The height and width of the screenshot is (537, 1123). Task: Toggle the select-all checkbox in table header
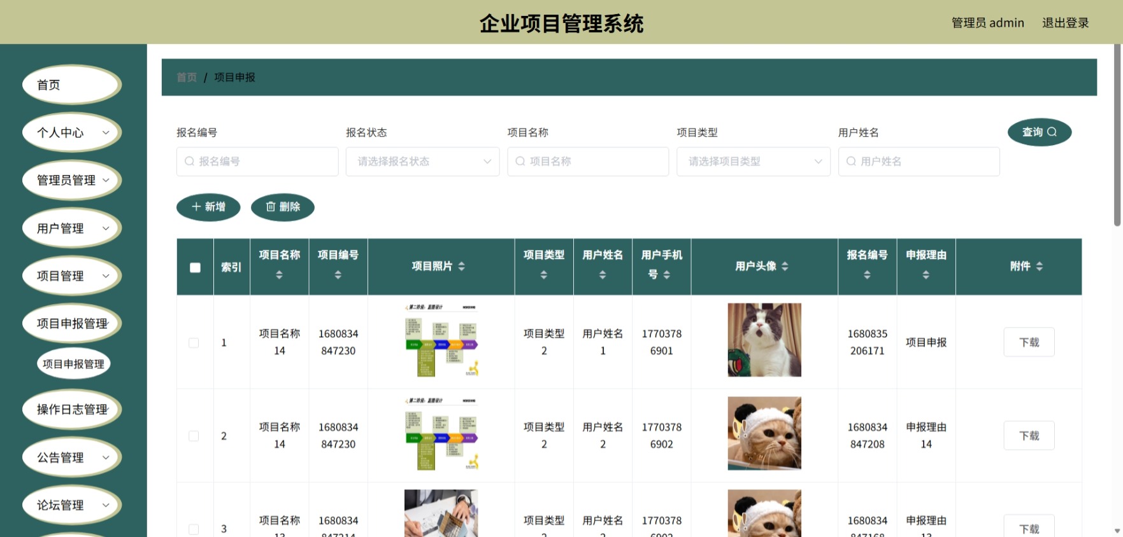pos(196,267)
